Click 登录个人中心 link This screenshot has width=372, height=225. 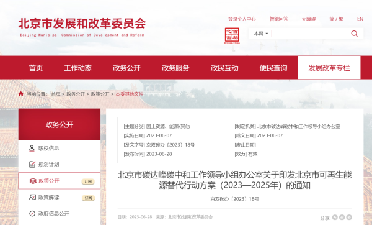point(242,19)
